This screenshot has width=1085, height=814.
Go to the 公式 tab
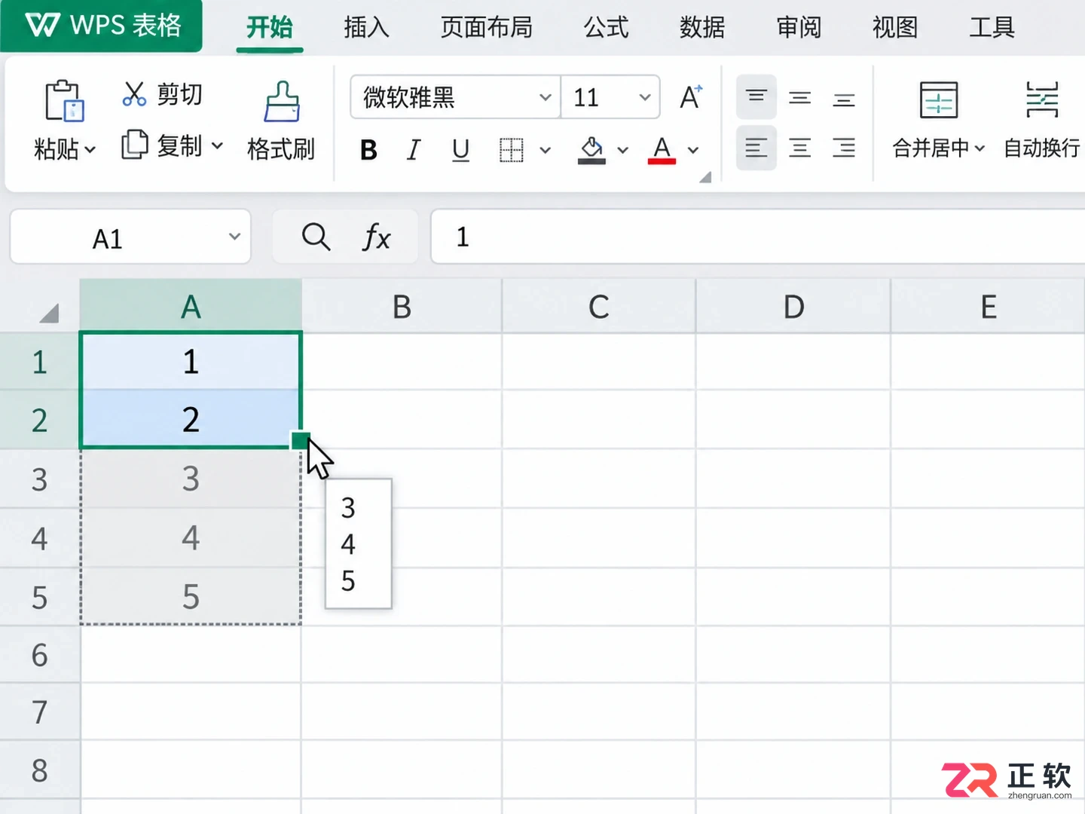click(x=607, y=27)
